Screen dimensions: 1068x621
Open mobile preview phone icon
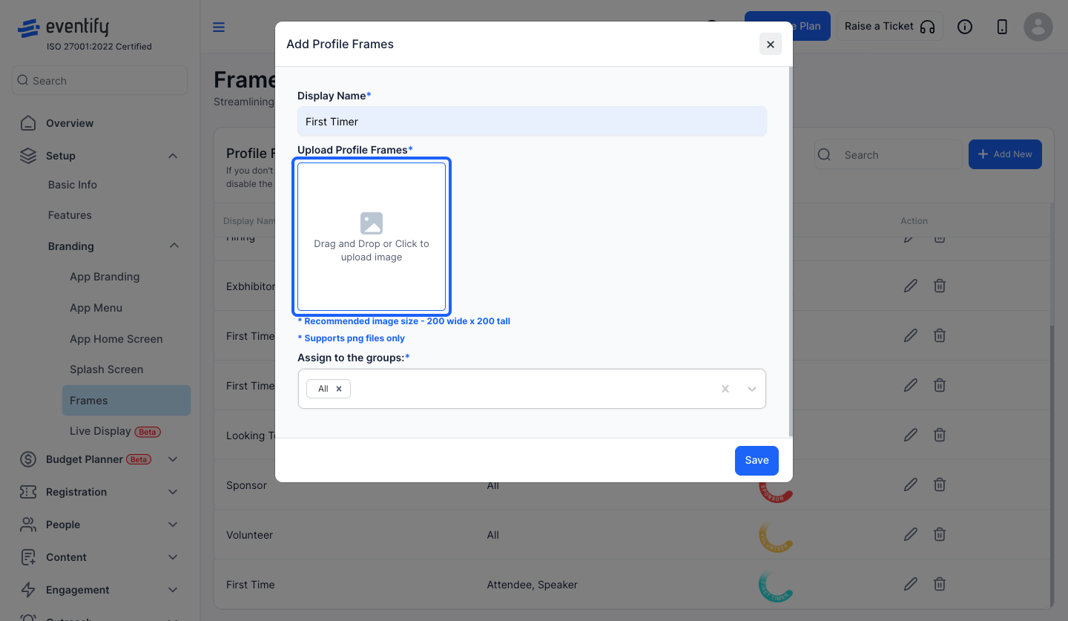(1002, 27)
